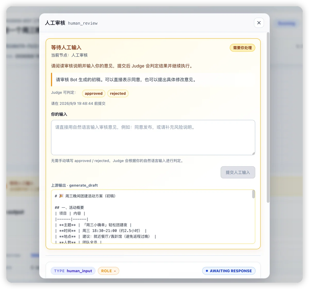Click the 等待人工输入 heading
The height and width of the screenshot is (289, 309).
(66, 47)
